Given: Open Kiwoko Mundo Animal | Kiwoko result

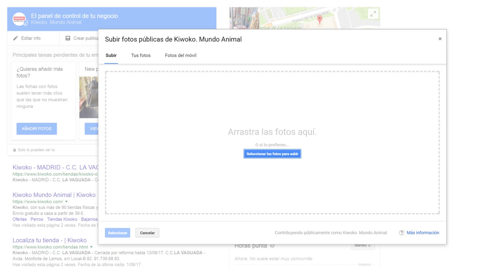Looking at the screenshot, I should pos(54,195).
